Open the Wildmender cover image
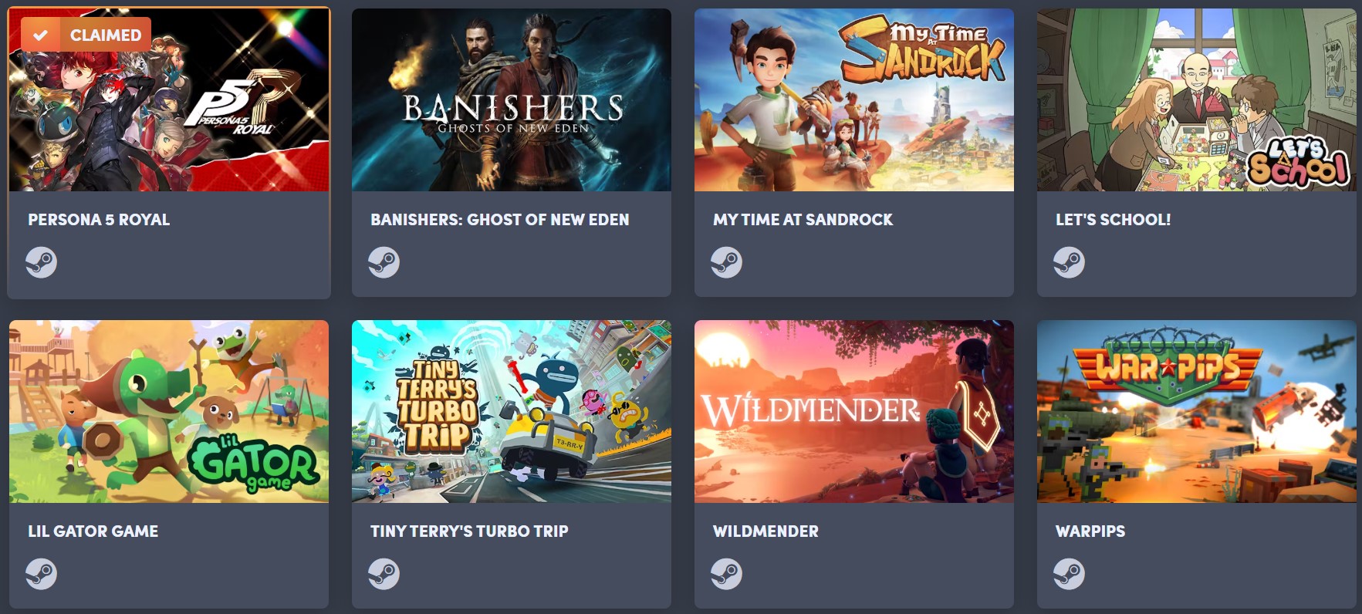 pos(854,412)
